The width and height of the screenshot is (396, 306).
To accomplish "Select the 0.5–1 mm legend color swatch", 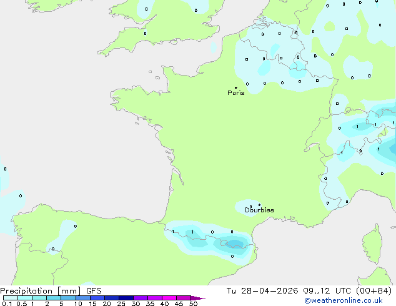I will [x=25, y=298].
